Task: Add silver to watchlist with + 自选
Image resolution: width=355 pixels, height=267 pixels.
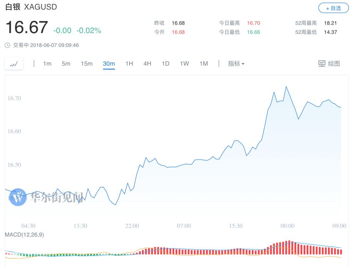Action: point(333,8)
